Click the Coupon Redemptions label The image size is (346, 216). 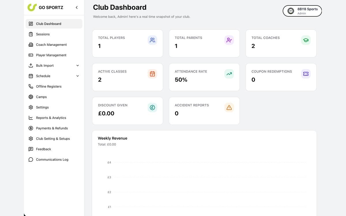tap(272, 71)
